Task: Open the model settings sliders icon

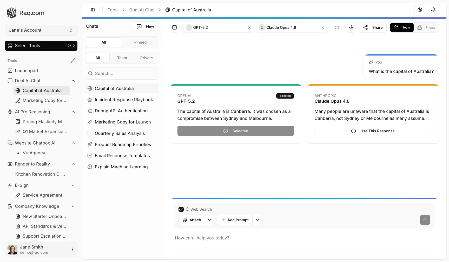Action: click(351, 27)
